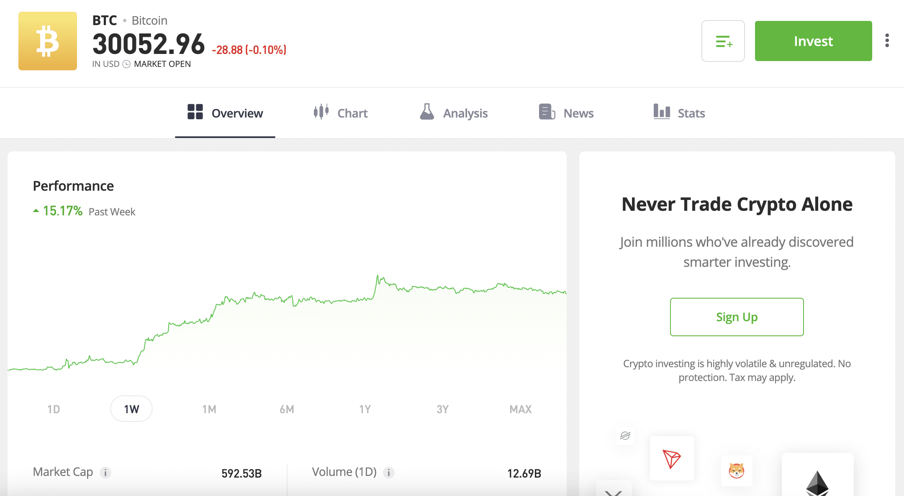
Task: Click the MARKET OPEN status text
Action: (162, 64)
